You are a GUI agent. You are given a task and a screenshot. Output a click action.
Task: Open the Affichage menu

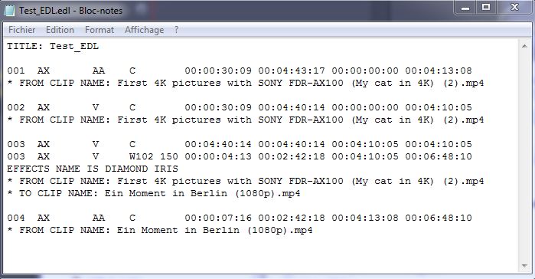coord(145,30)
